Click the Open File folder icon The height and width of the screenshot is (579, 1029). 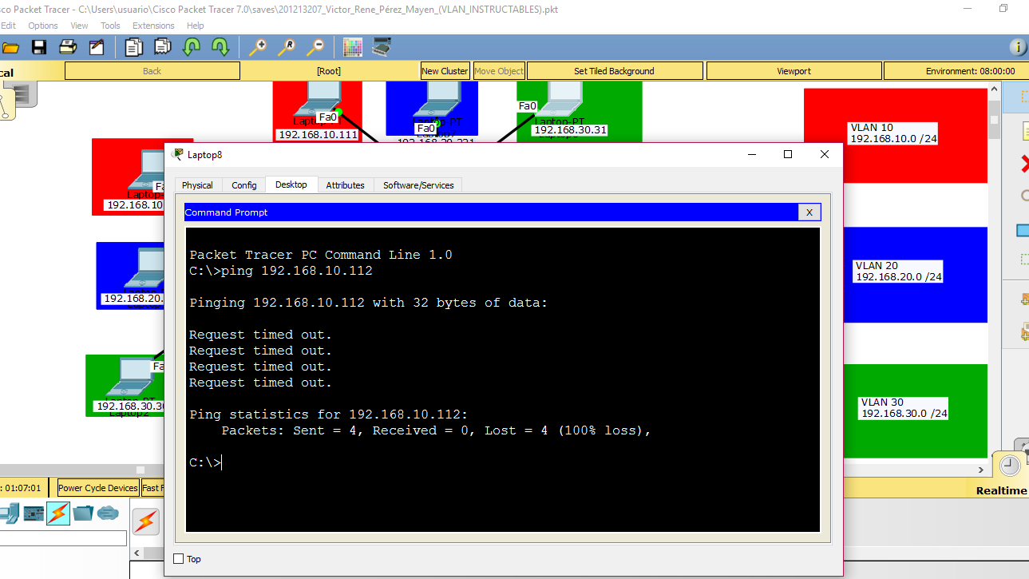(x=10, y=47)
